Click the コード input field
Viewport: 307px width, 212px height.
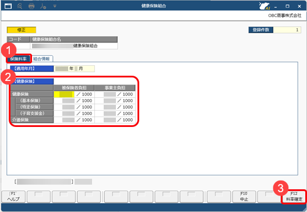(19, 46)
